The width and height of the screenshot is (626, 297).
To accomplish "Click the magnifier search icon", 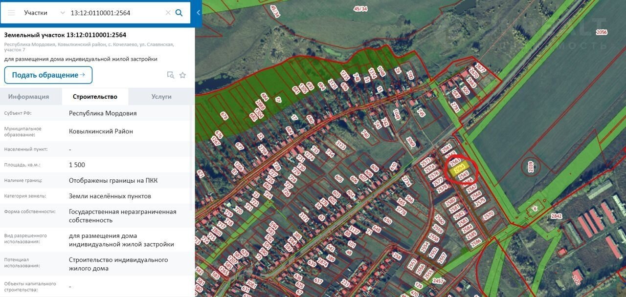I will (x=179, y=13).
